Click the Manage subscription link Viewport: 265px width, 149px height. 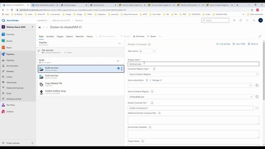coord(157,80)
